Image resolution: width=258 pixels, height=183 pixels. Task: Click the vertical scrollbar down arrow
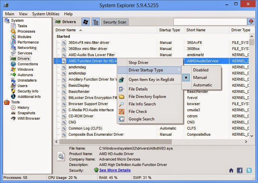252,136
